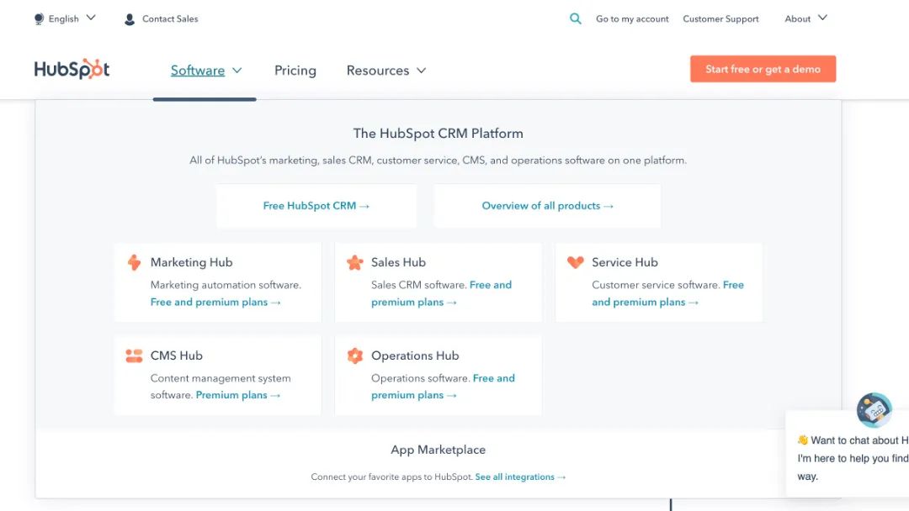This screenshot has width=909, height=511.
Task: Click the HubSpot logo
Action: 72,69
